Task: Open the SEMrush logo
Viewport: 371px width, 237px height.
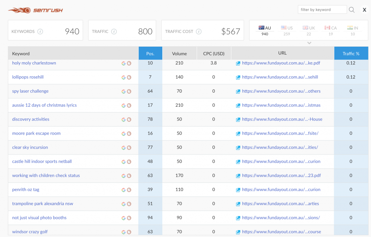Action: click(x=36, y=10)
